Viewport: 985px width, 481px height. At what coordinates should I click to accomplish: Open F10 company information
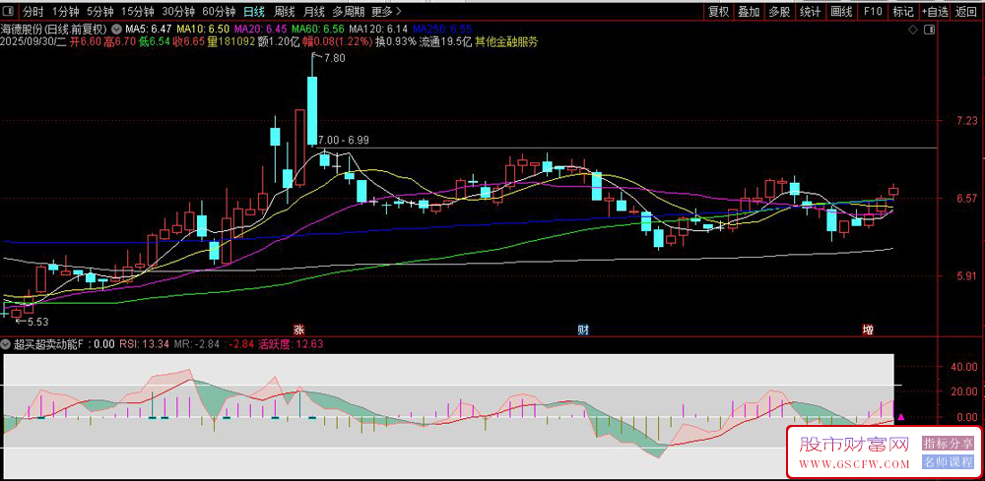click(872, 12)
